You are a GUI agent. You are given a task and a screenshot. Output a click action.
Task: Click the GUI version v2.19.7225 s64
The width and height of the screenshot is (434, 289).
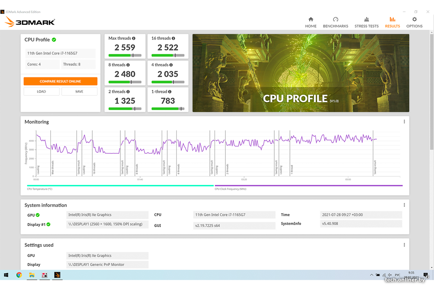(x=234, y=226)
